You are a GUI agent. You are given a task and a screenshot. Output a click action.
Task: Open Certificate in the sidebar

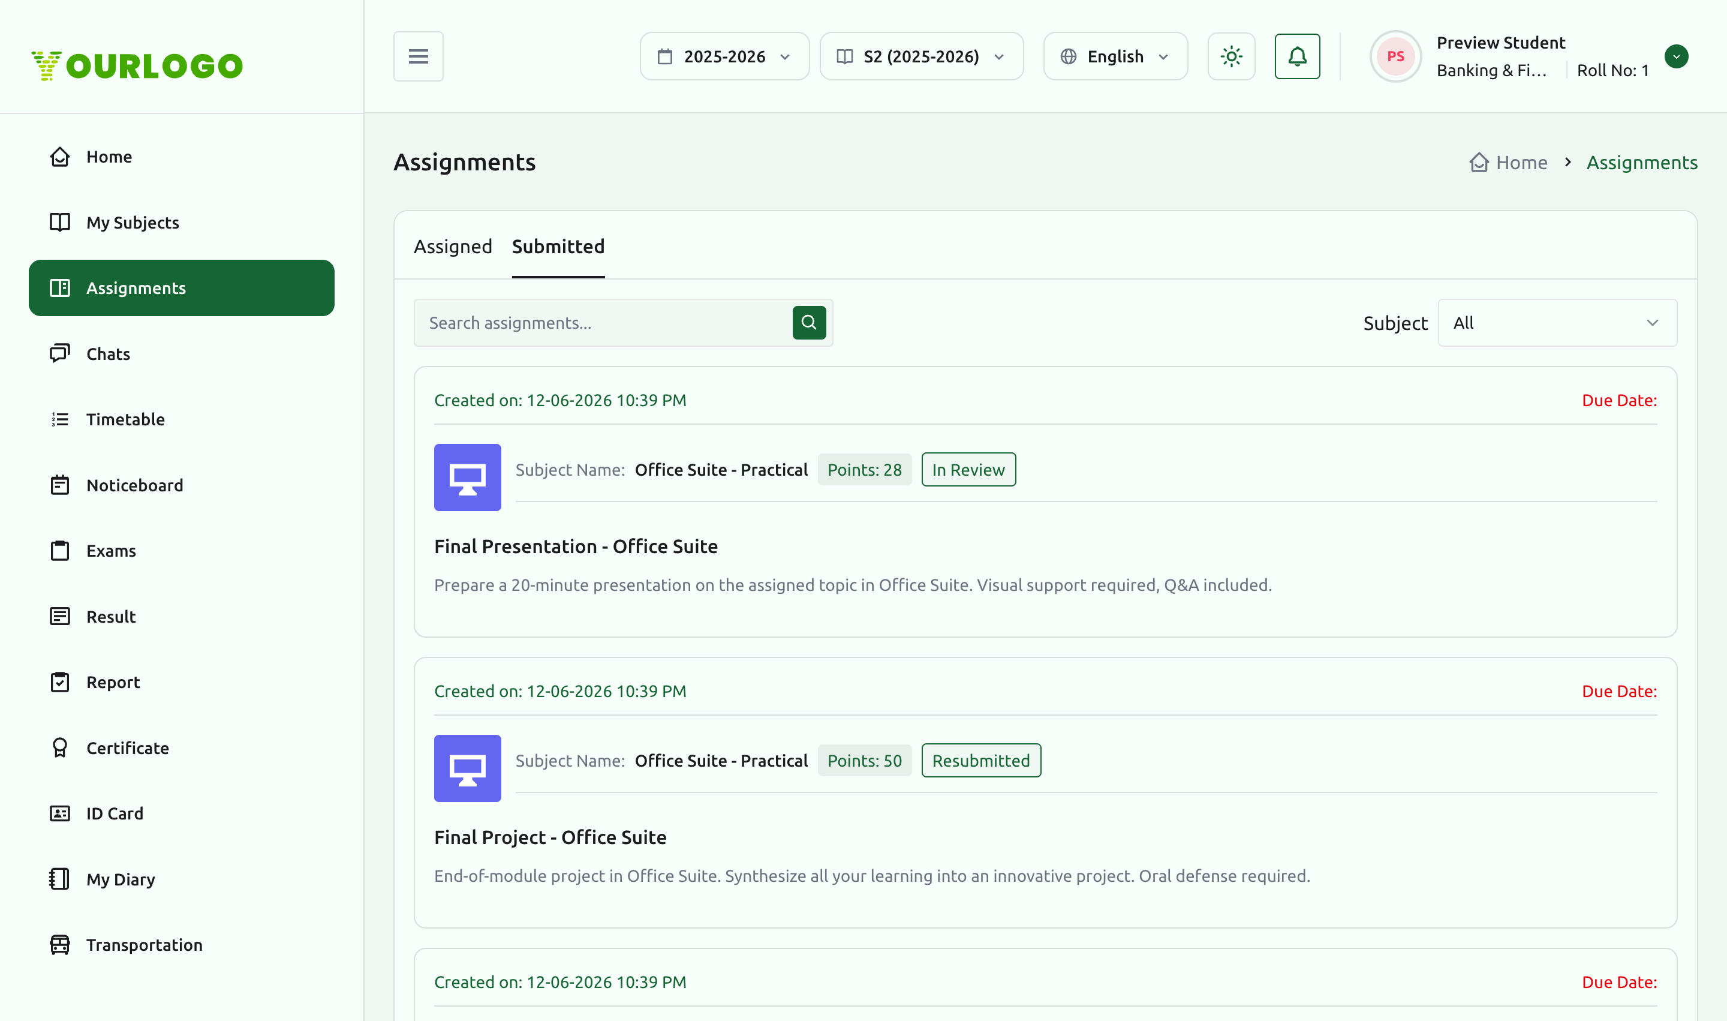[x=182, y=748]
